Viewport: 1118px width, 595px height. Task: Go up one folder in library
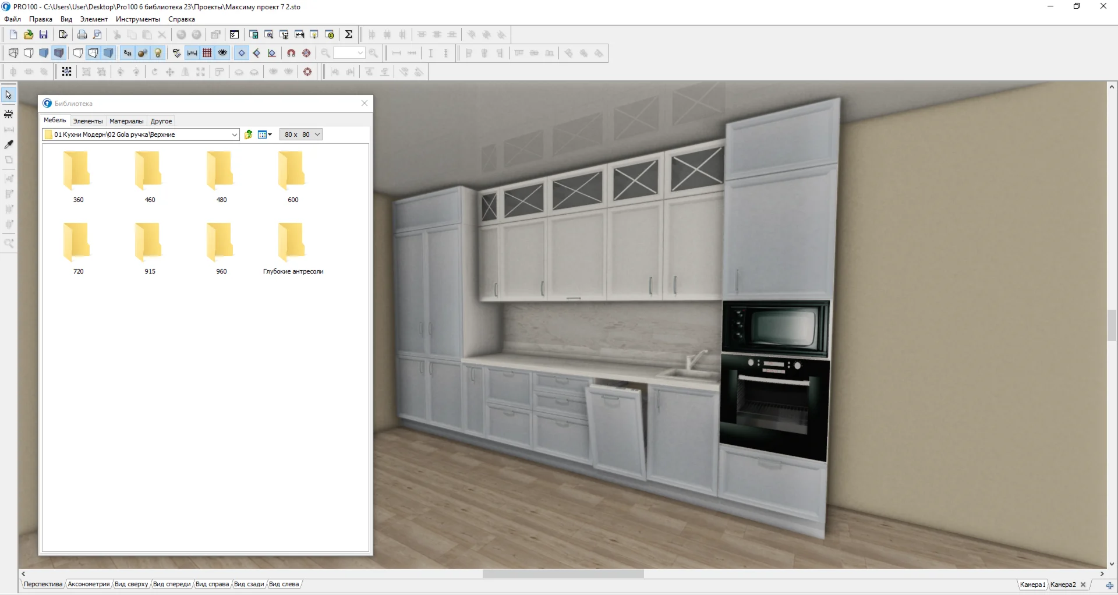249,134
